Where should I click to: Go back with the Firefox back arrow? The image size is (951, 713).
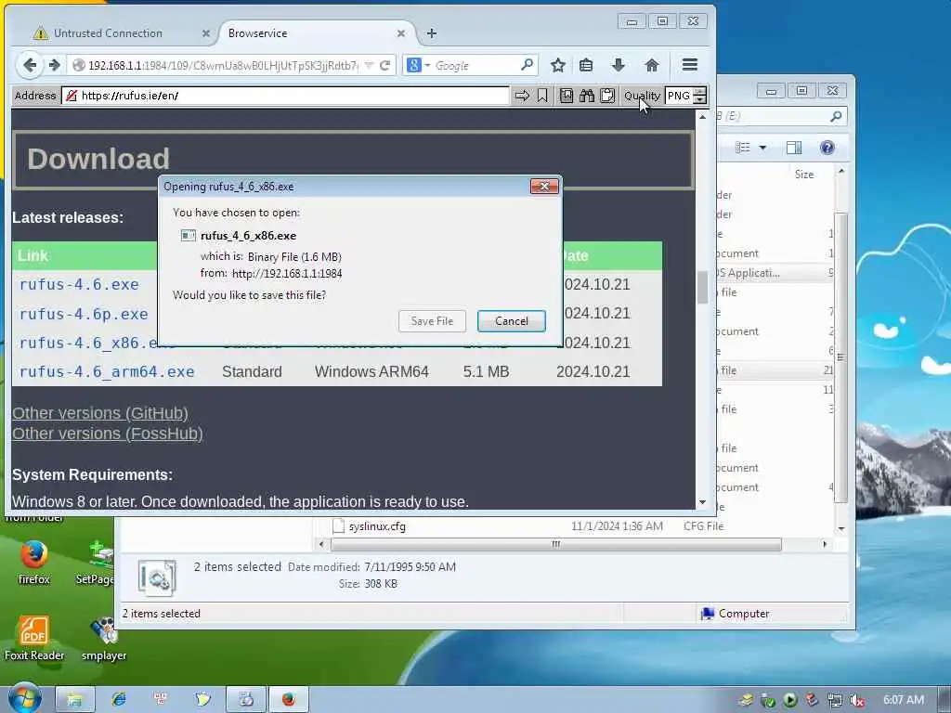coord(29,65)
